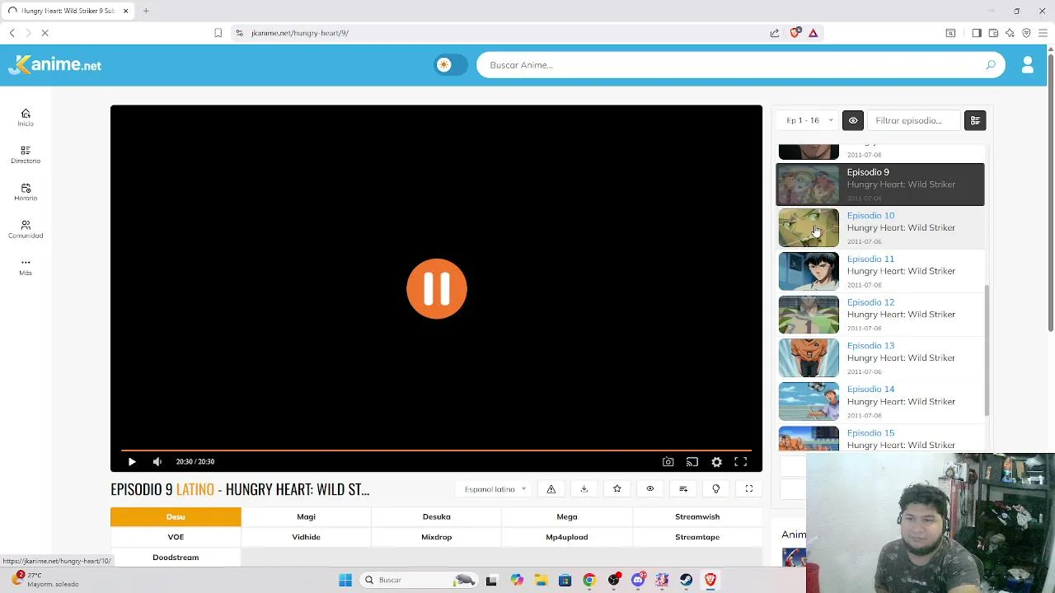The width and height of the screenshot is (1055, 593).
Task: Toggle the lightbulb lights-off icon
Action: 716,489
